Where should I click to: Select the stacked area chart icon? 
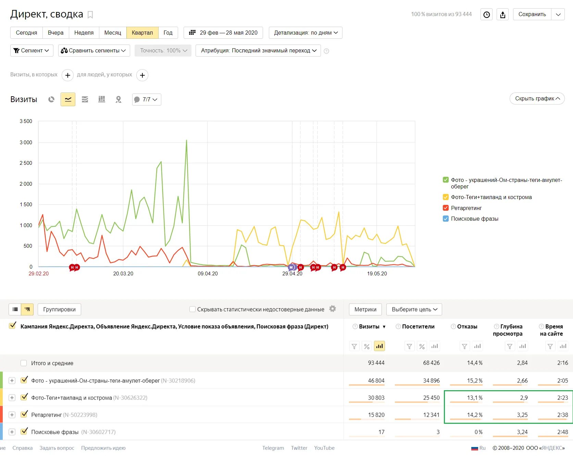pos(85,99)
